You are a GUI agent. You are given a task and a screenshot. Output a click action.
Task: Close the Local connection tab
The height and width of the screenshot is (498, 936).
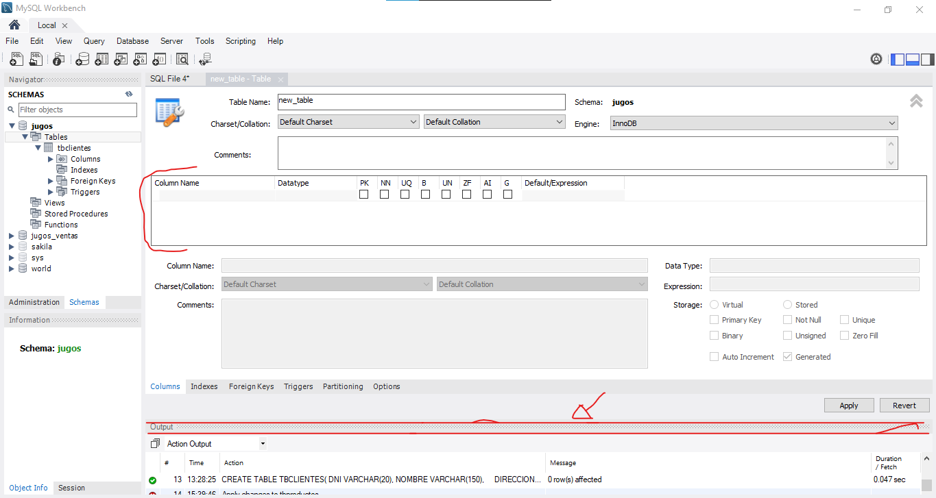click(x=65, y=25)
